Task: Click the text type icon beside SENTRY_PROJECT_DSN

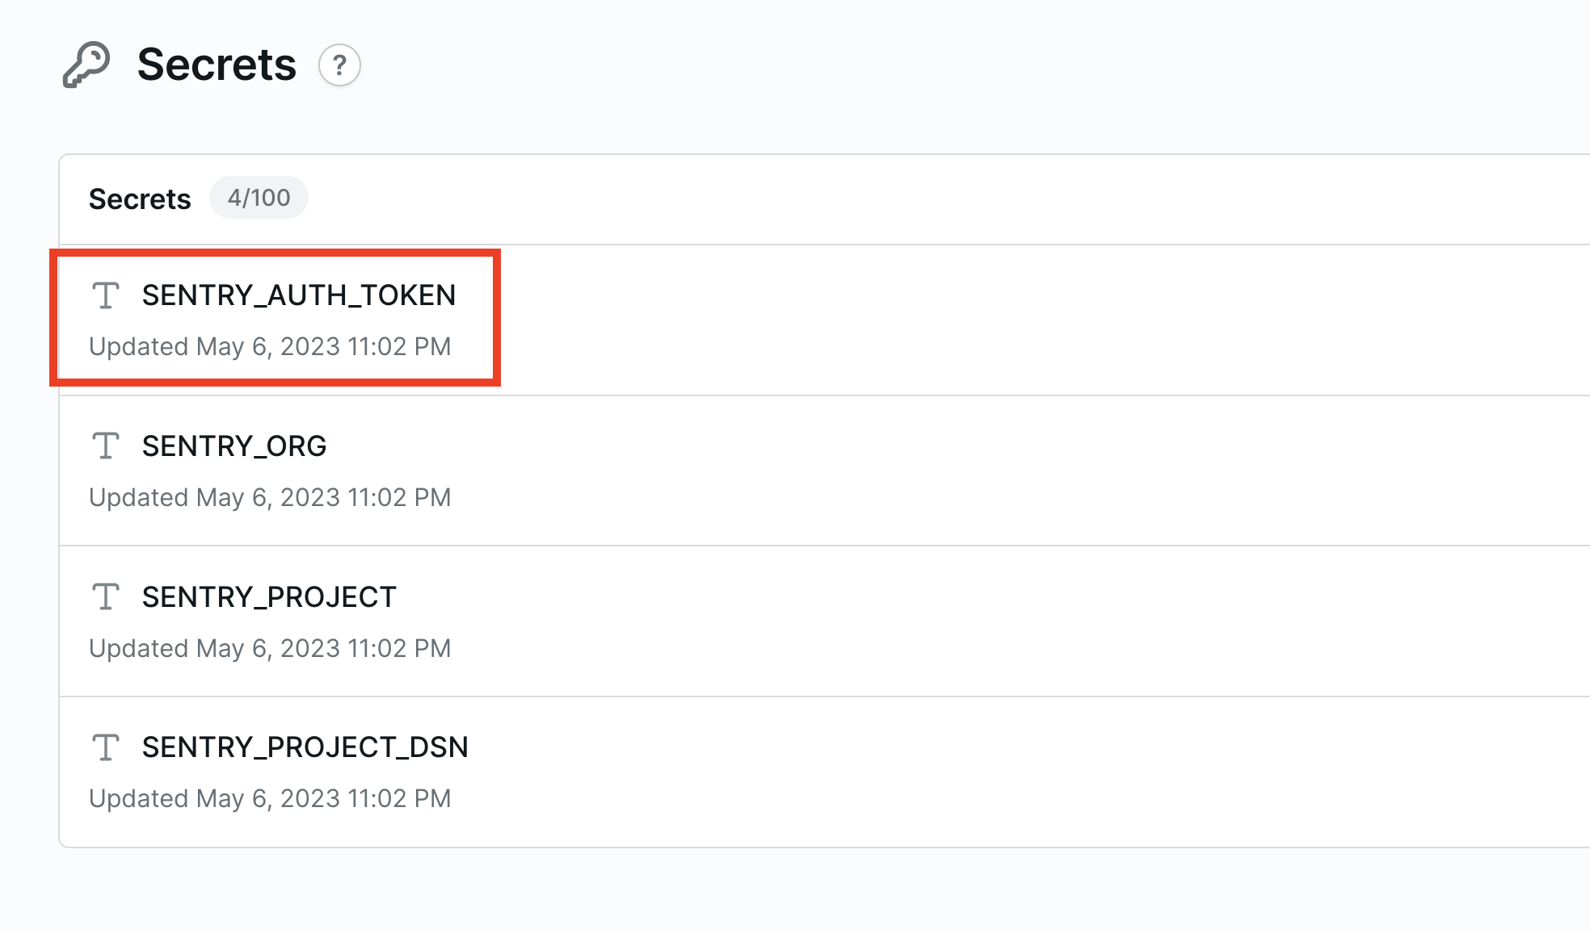Action: (106, 747)
